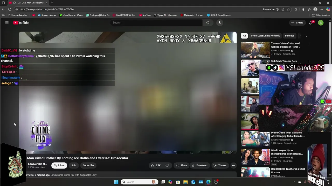This screenshot has height=186, width=332.
Task: Show hidden system tray icons
Action: (x=294, y=182)
